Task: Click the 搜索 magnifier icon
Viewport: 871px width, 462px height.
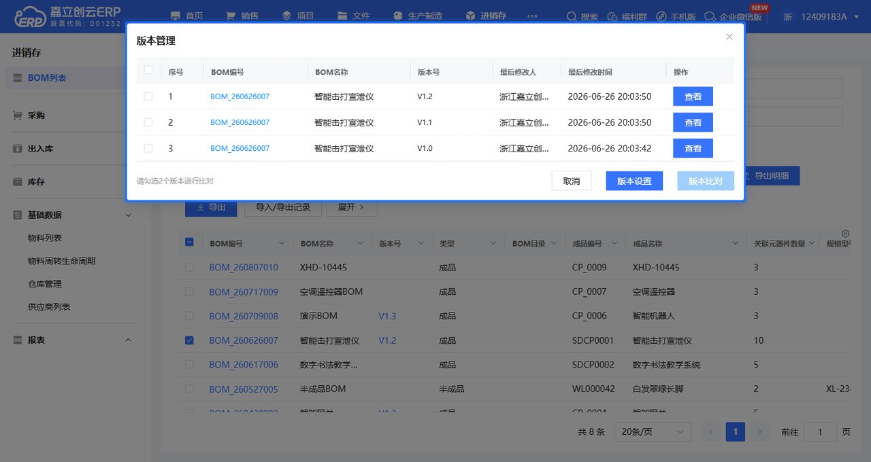Action: (x=572, y=16)
